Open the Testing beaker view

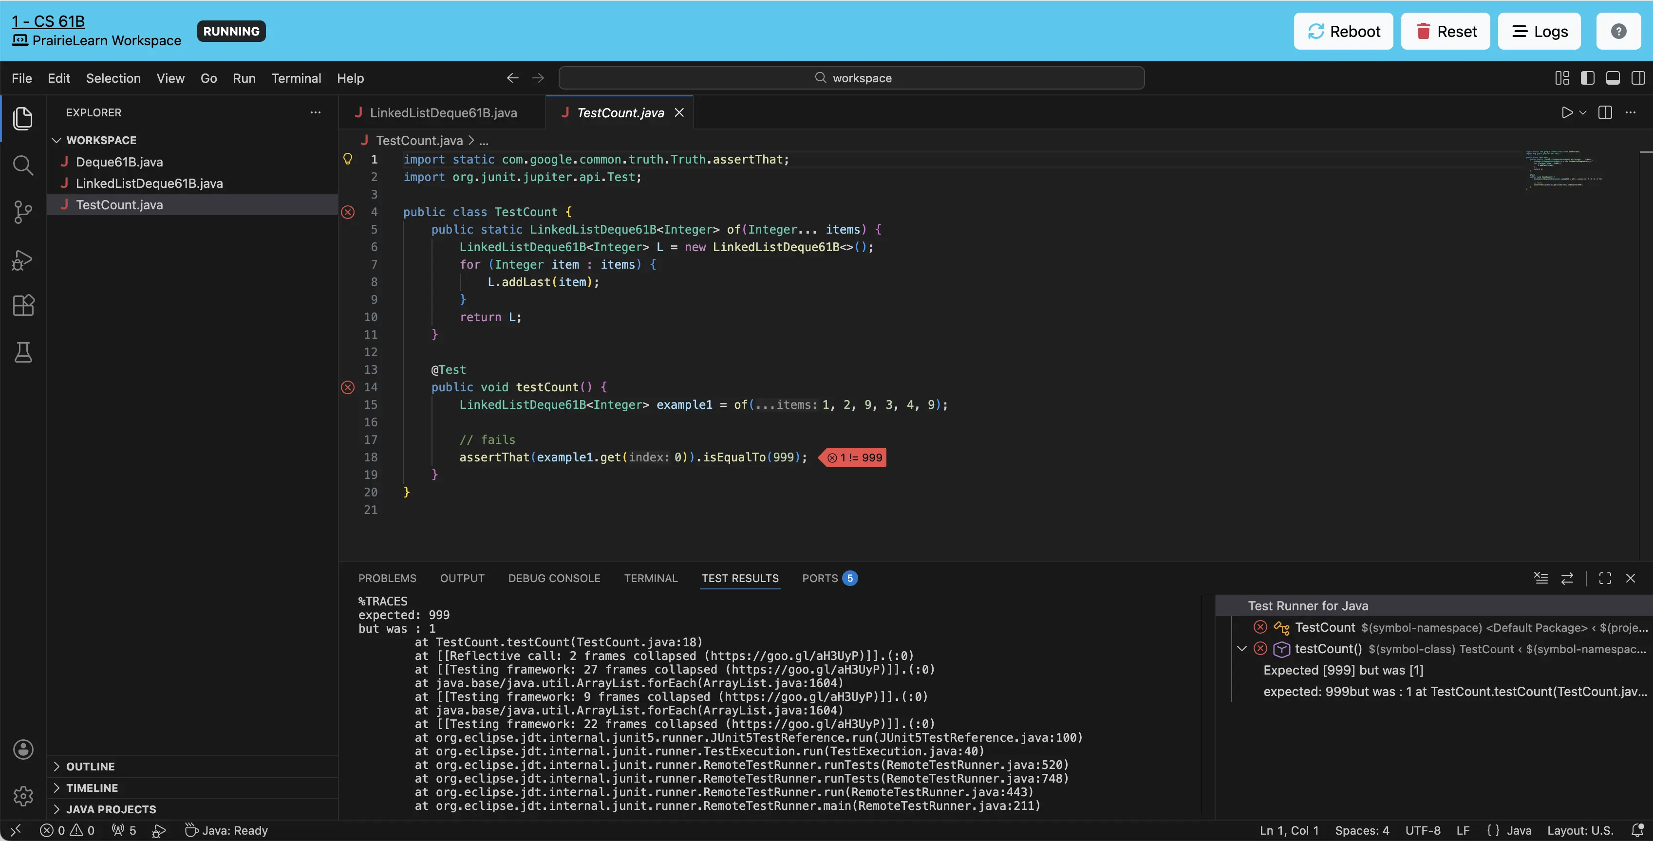tap(23, 352)
